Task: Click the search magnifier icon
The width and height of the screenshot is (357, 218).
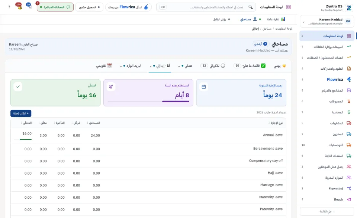Action: 250,7
